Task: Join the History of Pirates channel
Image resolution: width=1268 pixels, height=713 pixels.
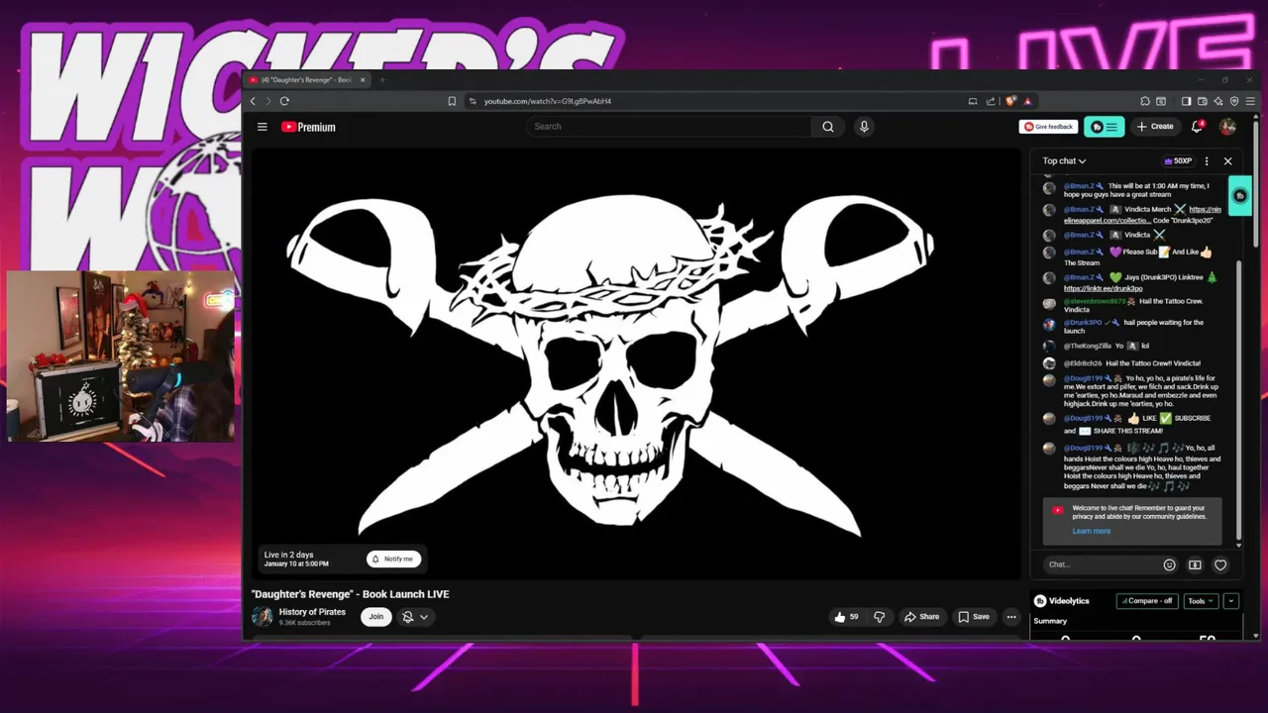Action: coord(375,617)
